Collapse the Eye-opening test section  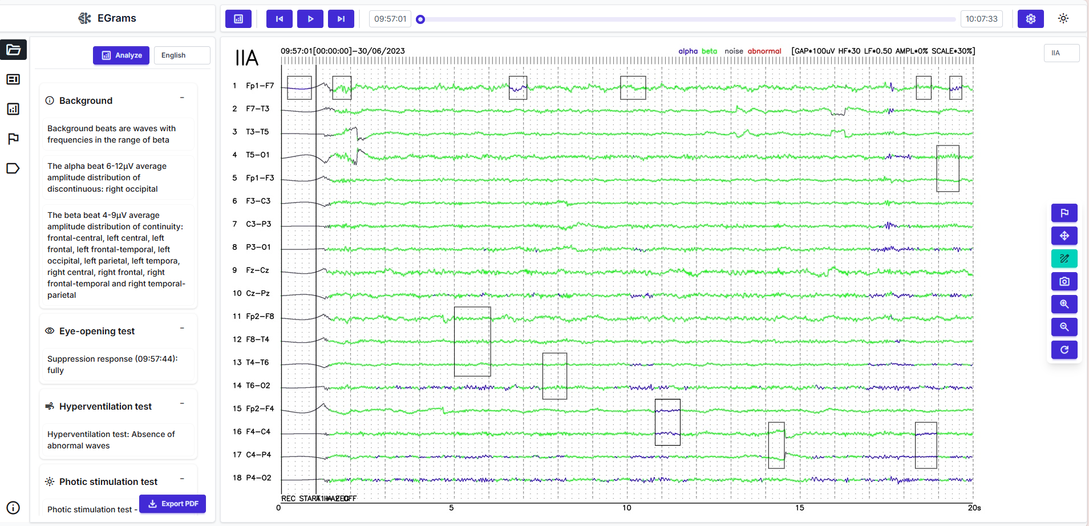tap(182, 328)
